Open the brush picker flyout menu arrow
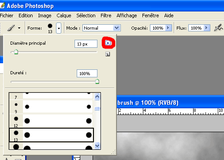Screen dimensions: 224x160 coord(108,43)
